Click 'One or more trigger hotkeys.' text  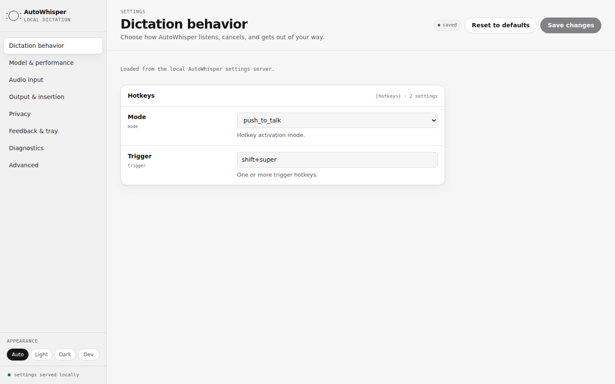(277, 175)
